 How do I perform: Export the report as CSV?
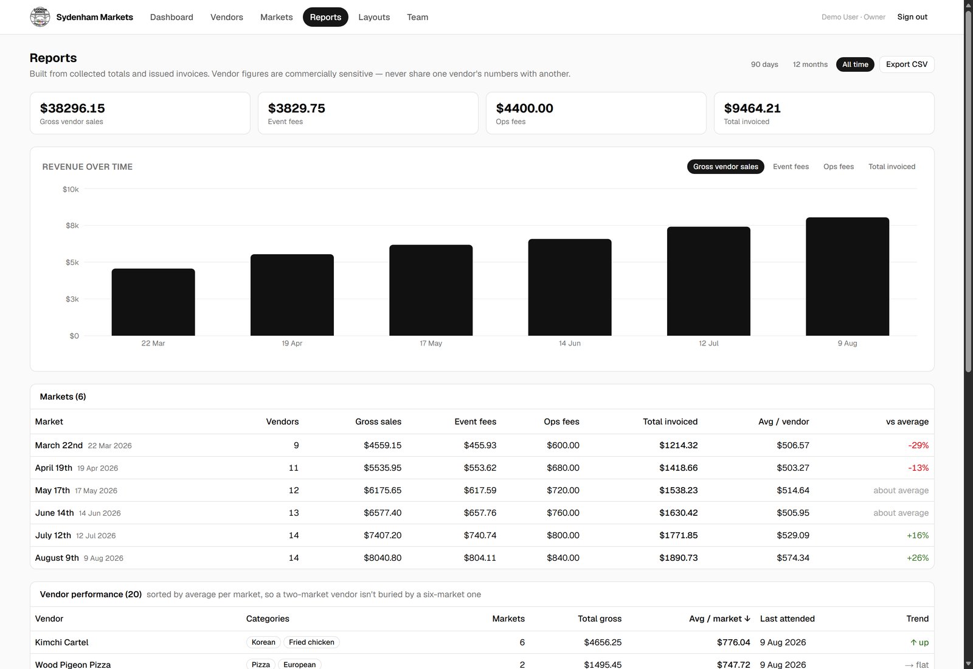[x=907, y=64]
